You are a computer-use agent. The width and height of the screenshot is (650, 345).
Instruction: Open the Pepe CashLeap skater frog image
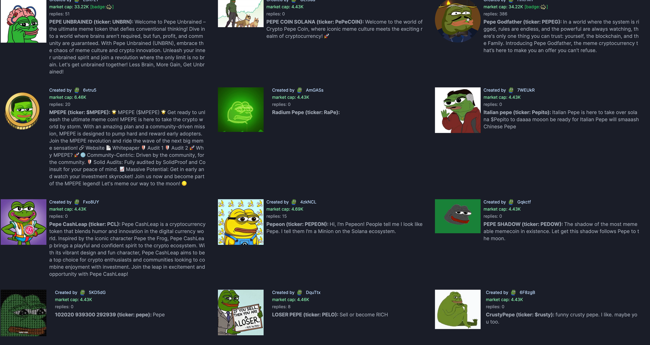[x=23, y=222]
